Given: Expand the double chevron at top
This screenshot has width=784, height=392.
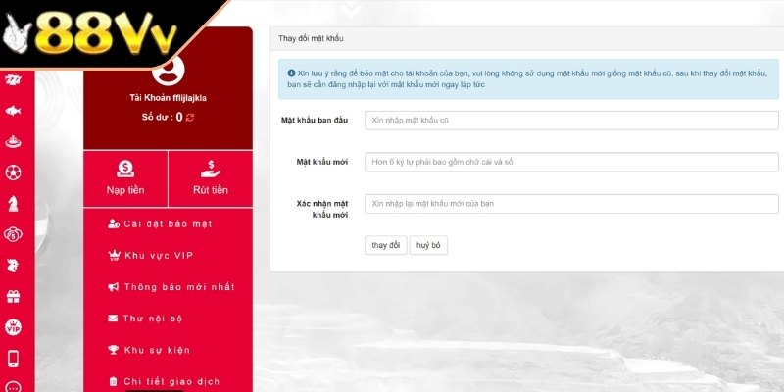Looking at the screenshot, I should click(352, 9).
